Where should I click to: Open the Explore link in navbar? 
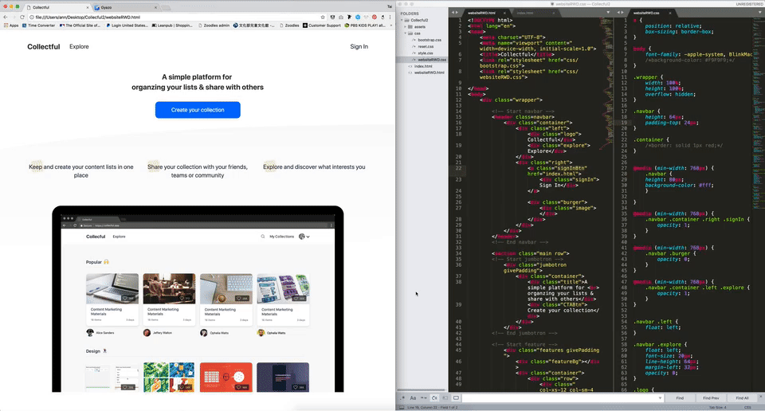tap(79, 47)
